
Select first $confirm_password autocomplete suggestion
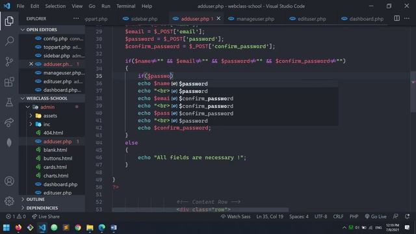254,98
